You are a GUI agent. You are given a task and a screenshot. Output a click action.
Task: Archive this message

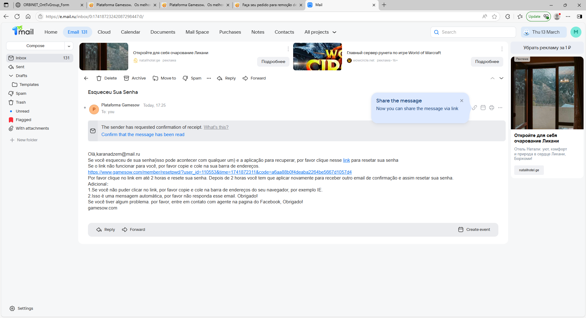coord(135,78)
